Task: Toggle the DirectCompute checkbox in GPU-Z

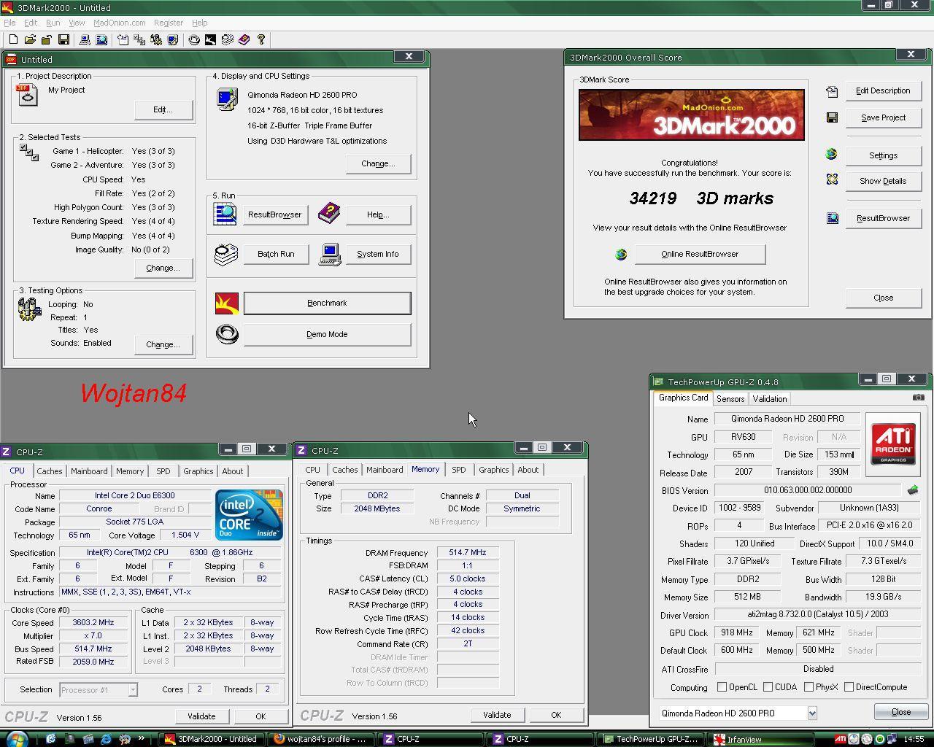Action: pos(849,687)
